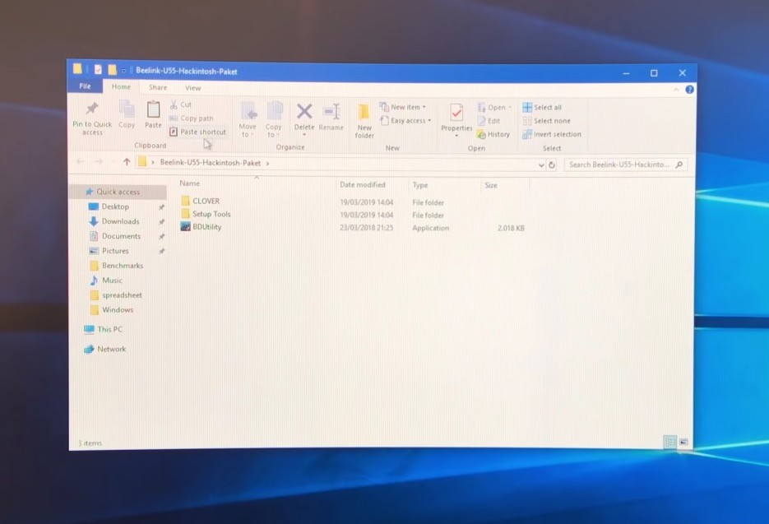Switch to the Details view icon
The width and height of the screenshot is (769, 524).
670,442
